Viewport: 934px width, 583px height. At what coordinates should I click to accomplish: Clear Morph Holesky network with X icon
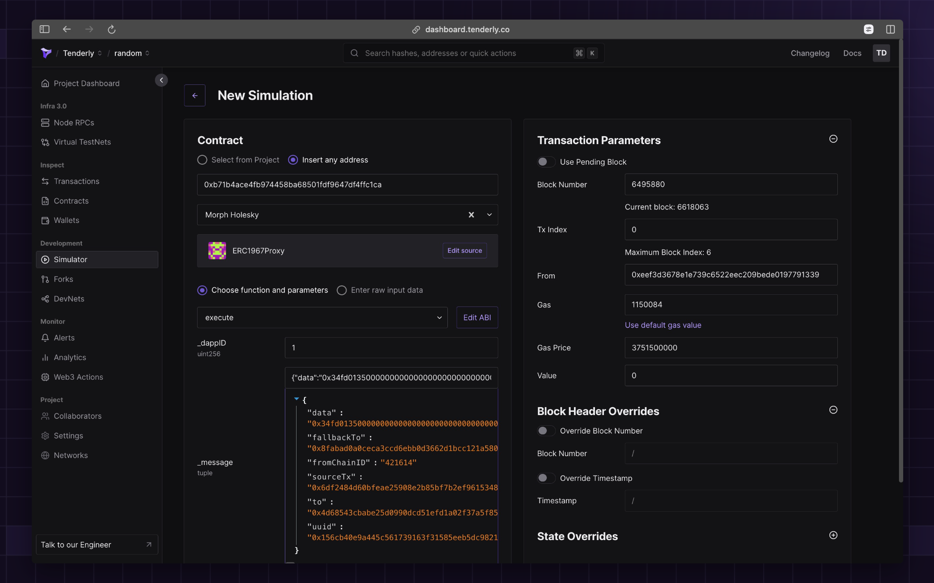pos(471,215)
